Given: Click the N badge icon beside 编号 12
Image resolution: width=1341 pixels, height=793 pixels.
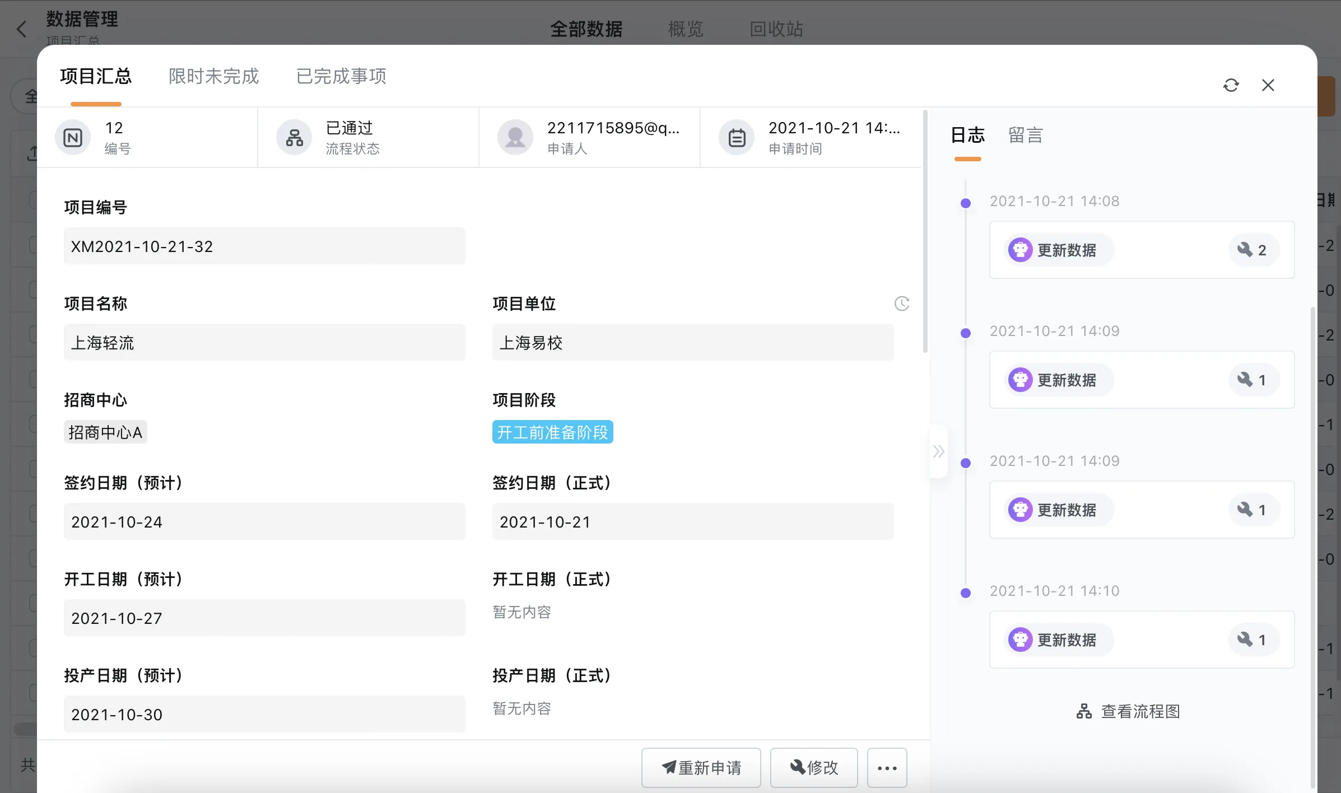Looking at the screenshot, I should click(x=72, y=137).
